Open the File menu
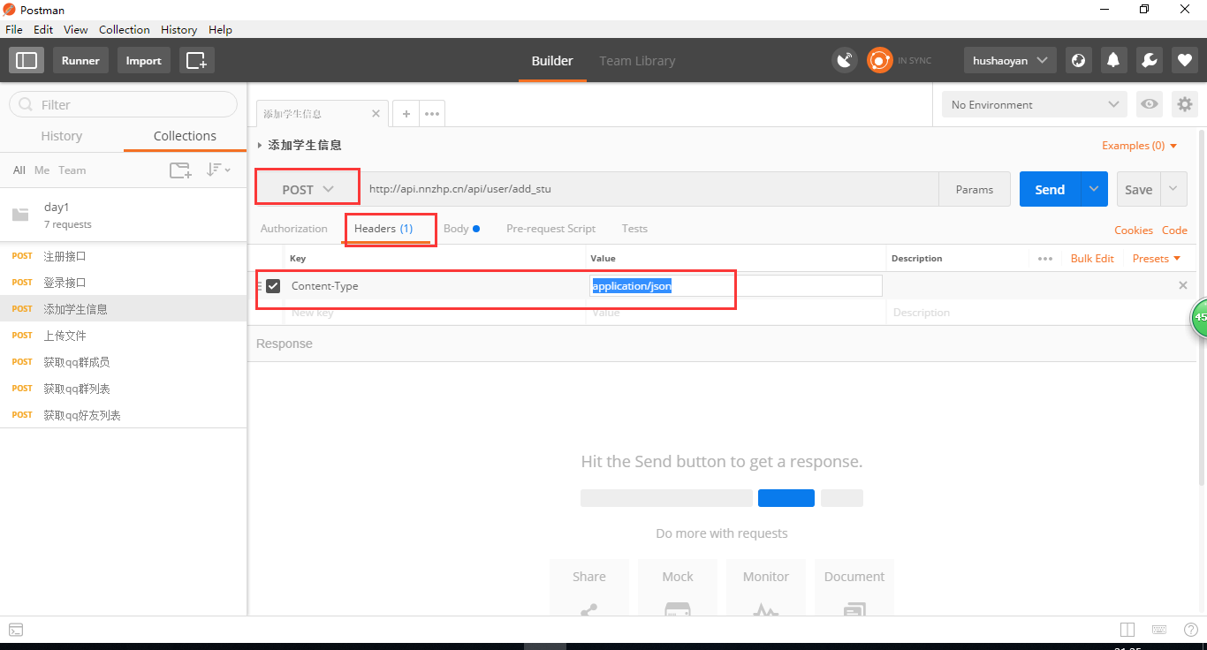This screenshot has height=650, width=1207. pos(14,29)
